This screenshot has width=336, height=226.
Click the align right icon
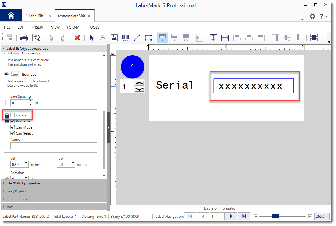(261, 38)
